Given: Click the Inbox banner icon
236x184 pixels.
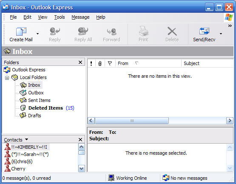Looking at the screenshot, I should 7,51.
